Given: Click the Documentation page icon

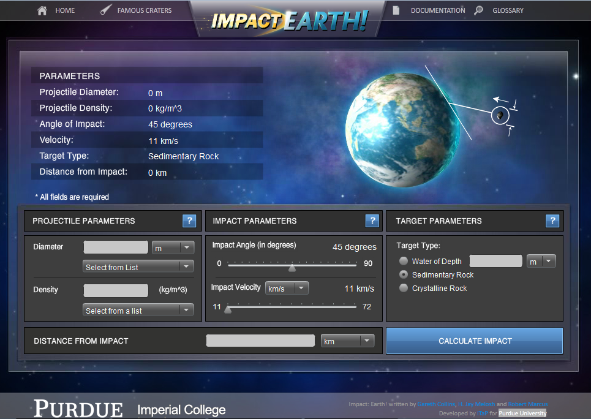Looking at the screenshot, I should point(396,10).
